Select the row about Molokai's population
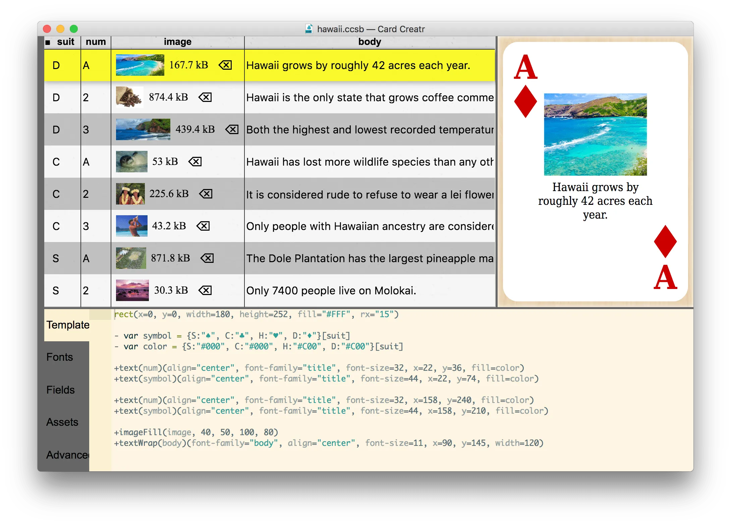The height and width of the screenshot is (525, 731). pyautogui.click(x=335, y=290)
